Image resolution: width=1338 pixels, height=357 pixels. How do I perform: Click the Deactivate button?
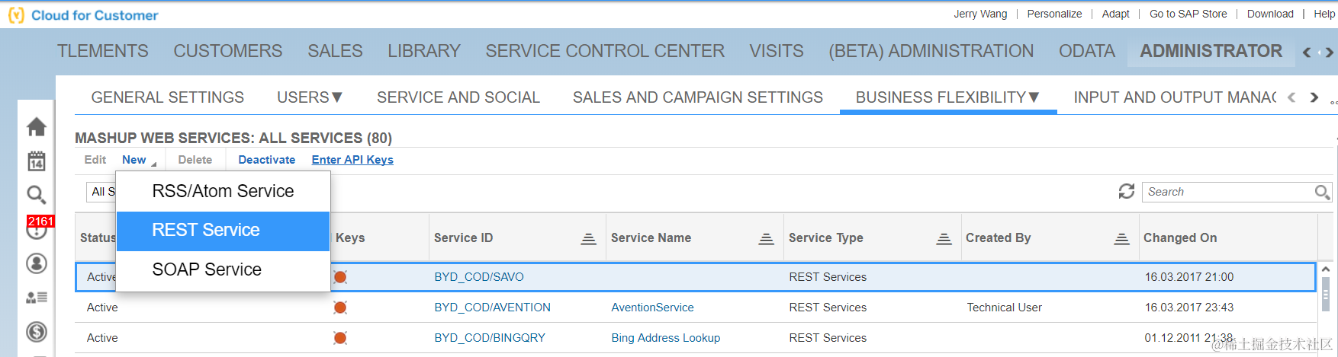coord(267,160)
